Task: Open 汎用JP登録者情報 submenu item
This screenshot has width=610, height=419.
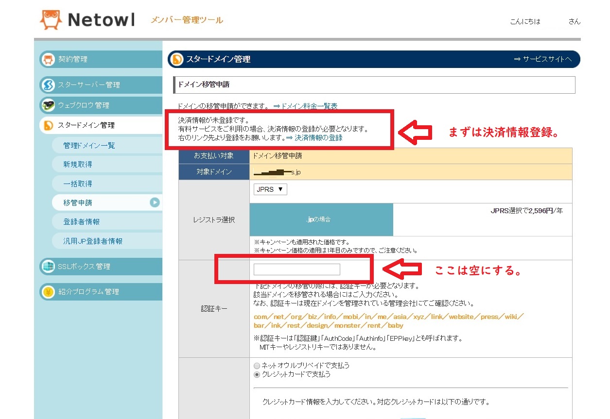Action: point(93,241)
